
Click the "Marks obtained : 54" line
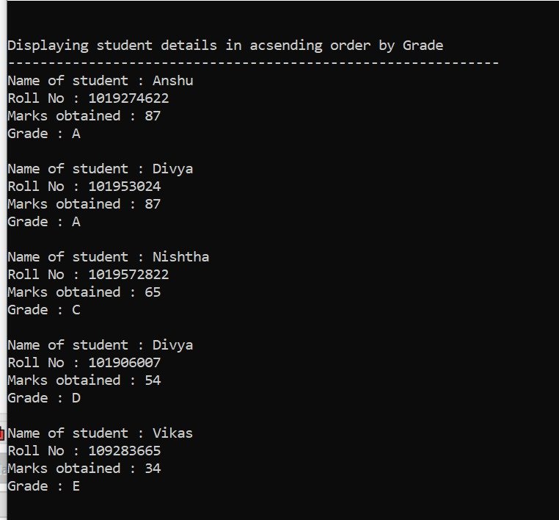click(84, 380)
